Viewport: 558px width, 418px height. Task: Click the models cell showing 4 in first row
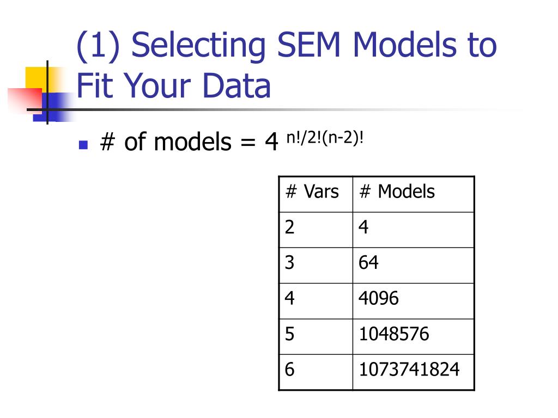(413, 230)
